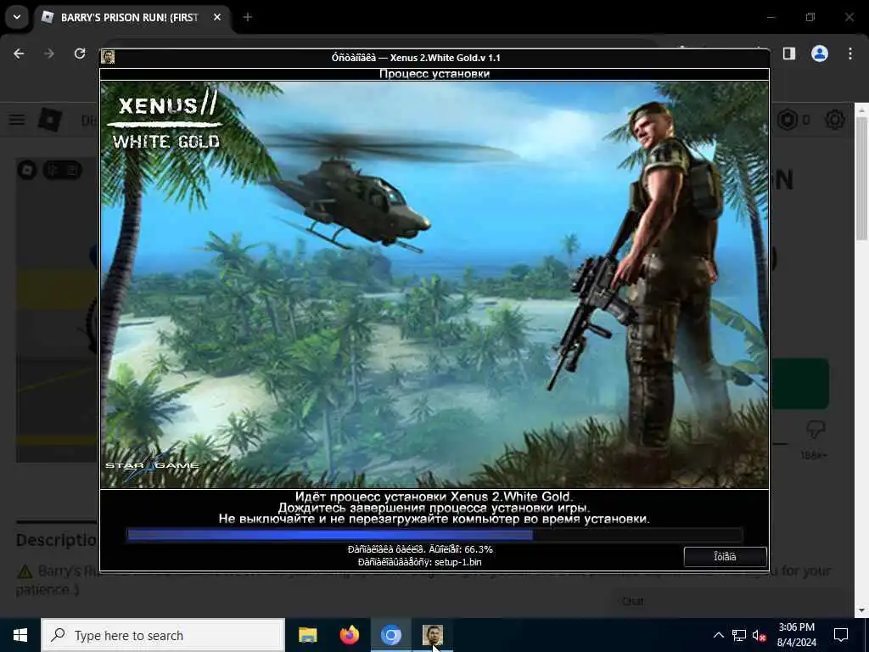Viewport: 869px width, 652px height.
Task: Open Chrome from taskbar
Action: [x=390, y=635]
